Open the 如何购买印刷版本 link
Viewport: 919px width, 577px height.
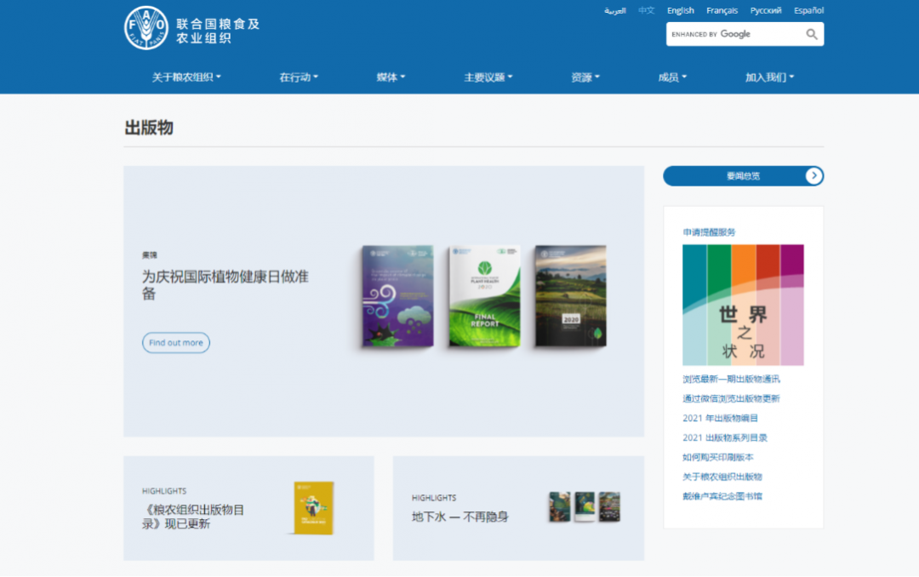717,457
